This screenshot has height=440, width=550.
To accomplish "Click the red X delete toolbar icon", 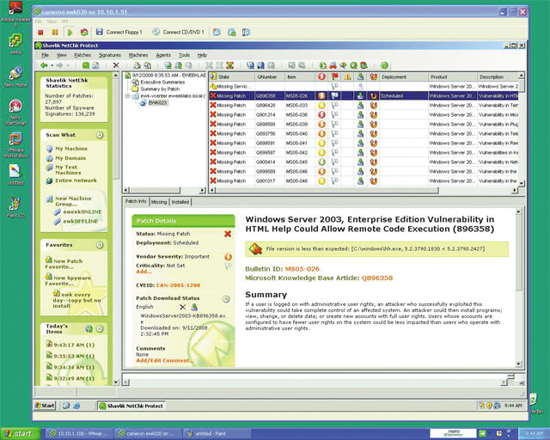I will (116, 65).
